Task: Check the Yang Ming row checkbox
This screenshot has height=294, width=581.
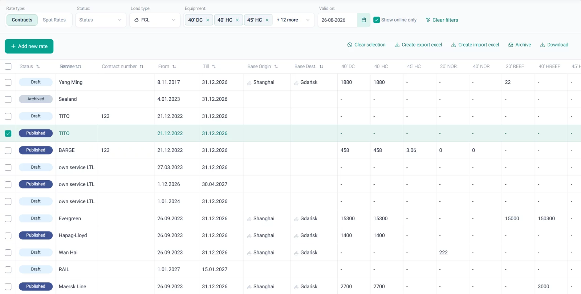Action: [x=8, y=82]
